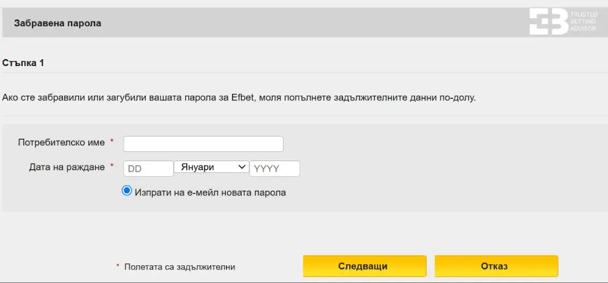Click the 'Стъпка 1' step heading
Viewport: 608px width, 283px height.
tap(23, 63)
